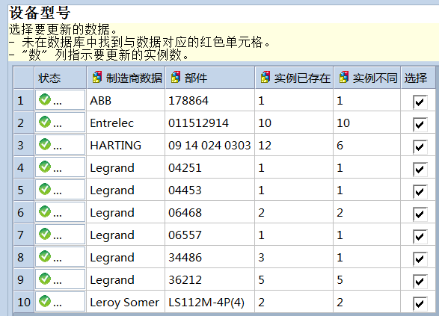Screen dimensions: 439x316
Task: Select row number 10 header
Action: 24,302
